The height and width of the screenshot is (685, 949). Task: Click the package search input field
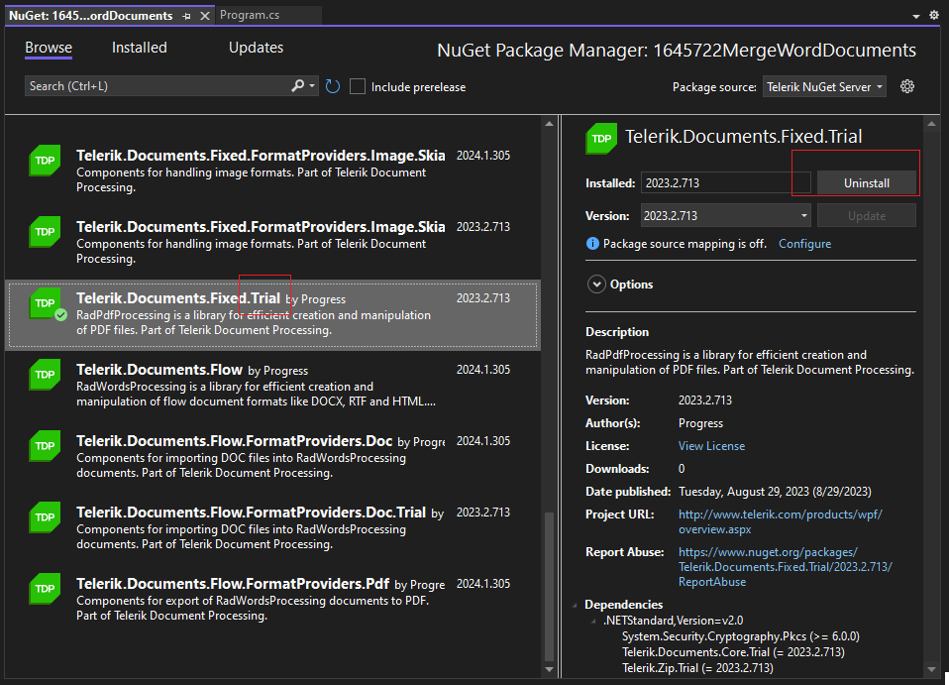coord(154,86)
